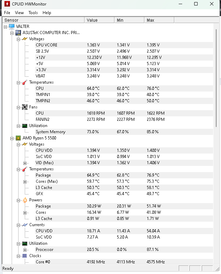The width and height of the screenshot is (221, 274).
Task: Click the flame icon next to Powers
Action: pos(25,200)
